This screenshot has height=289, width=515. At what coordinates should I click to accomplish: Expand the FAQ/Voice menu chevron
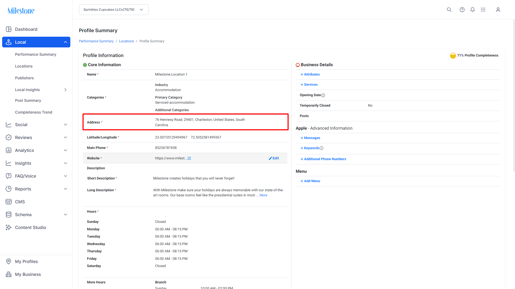pos(65,176)
